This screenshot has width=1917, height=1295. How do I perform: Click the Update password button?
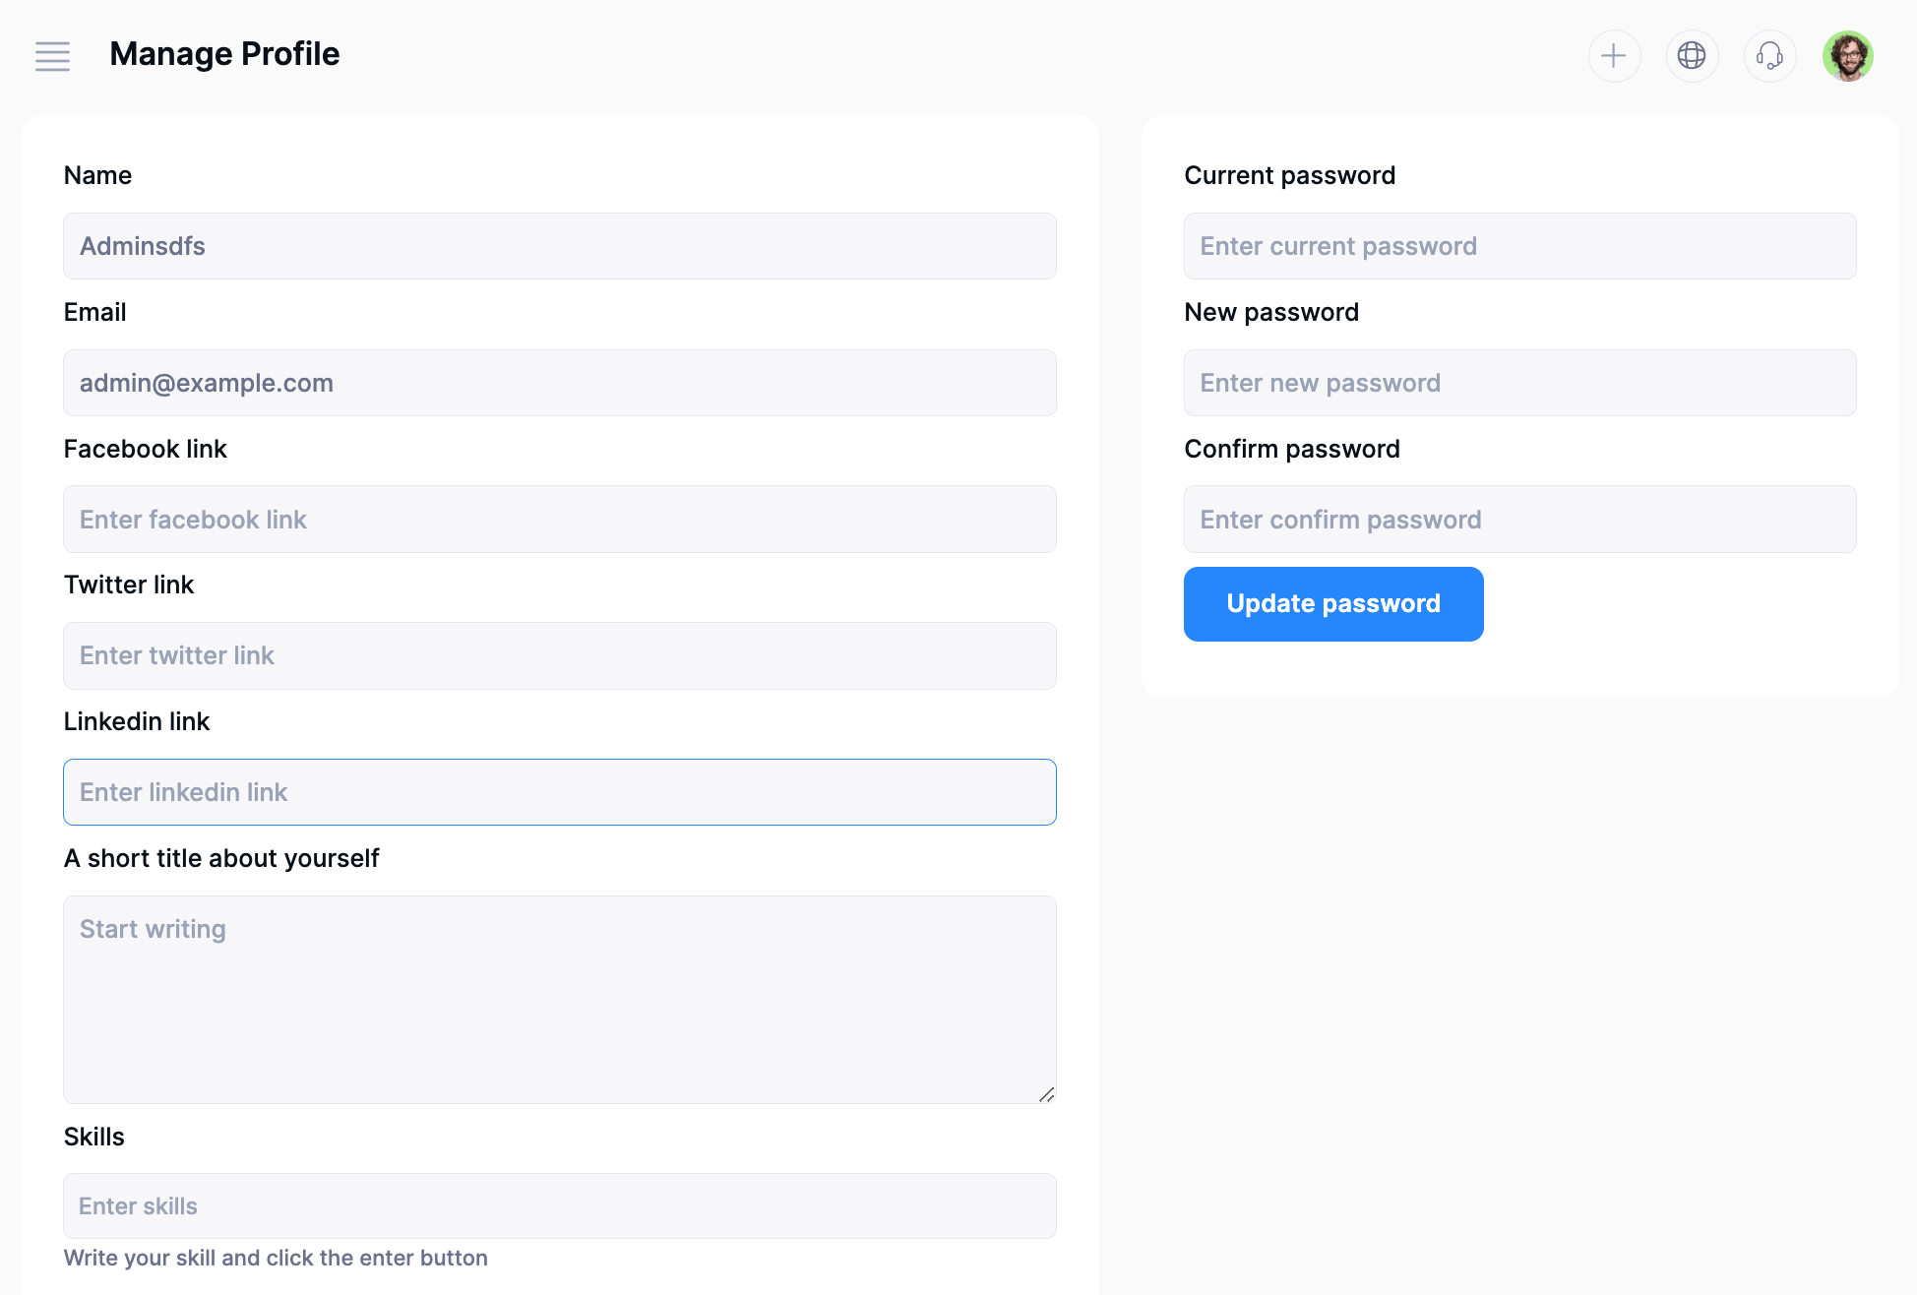pos(1332,604)
